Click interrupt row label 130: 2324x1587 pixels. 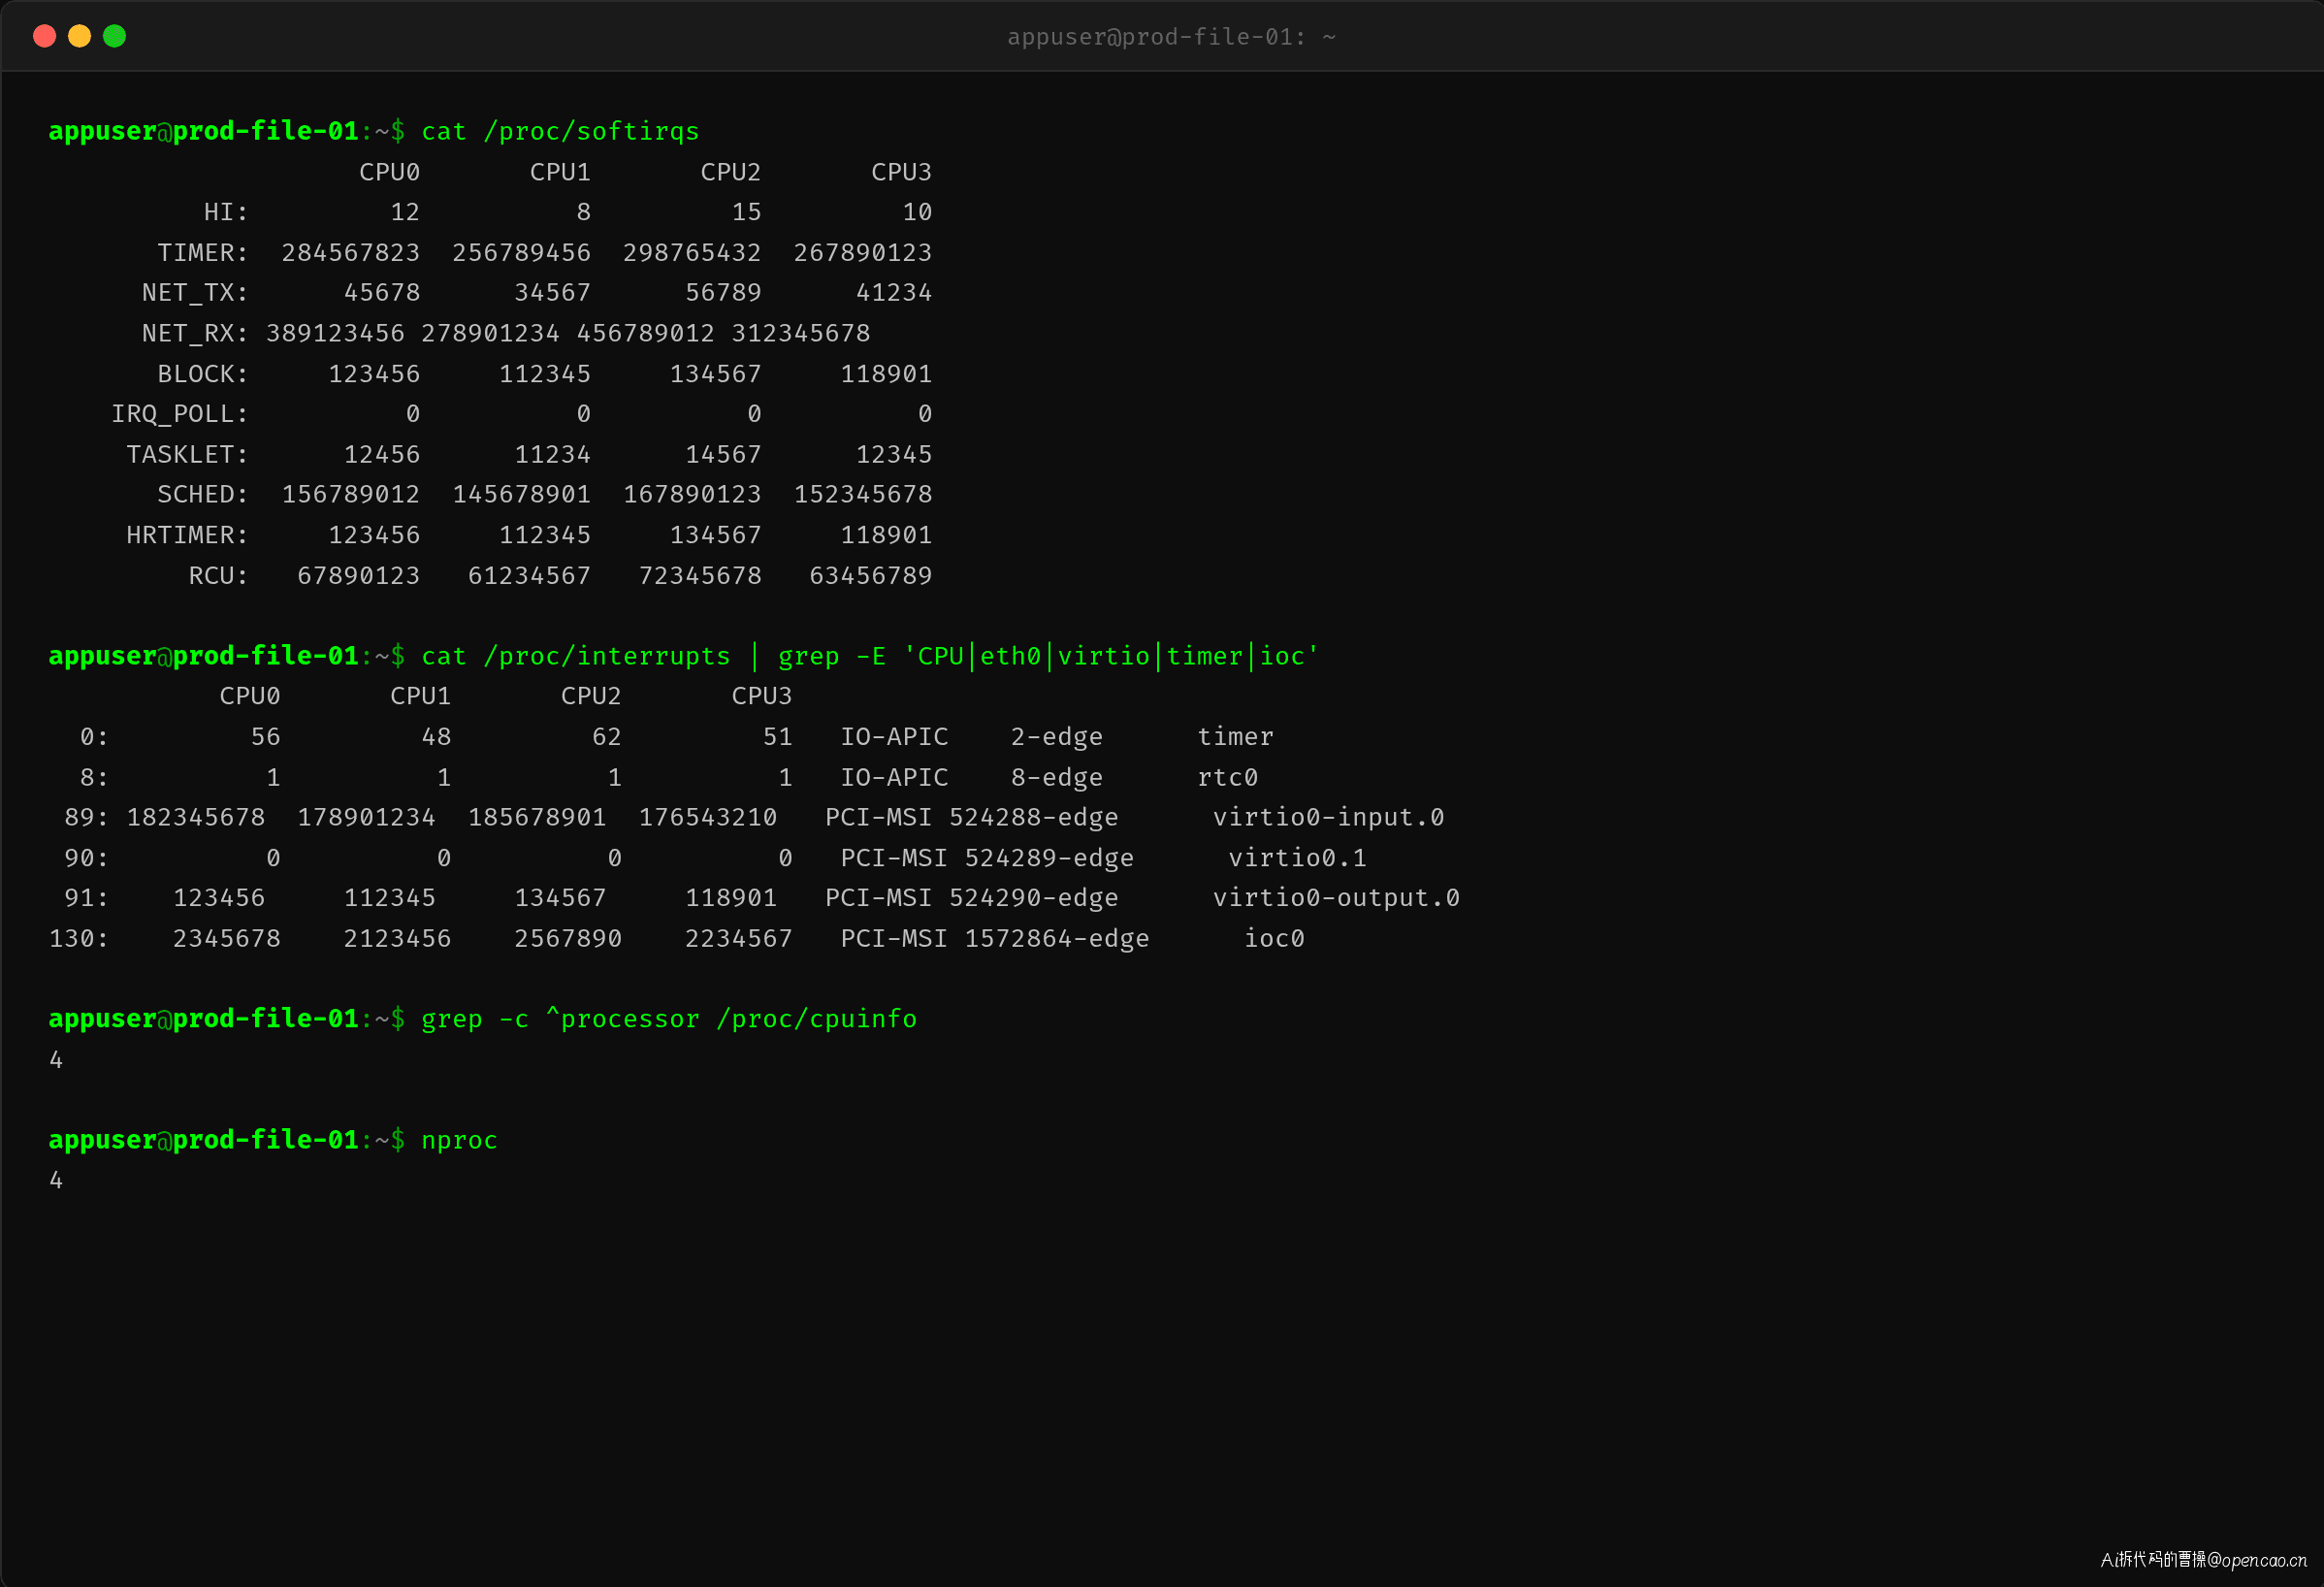coord(79,938)
